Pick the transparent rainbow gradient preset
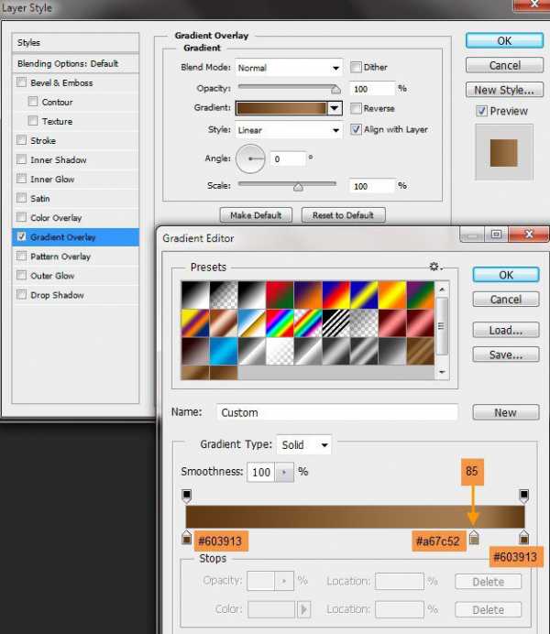This screenshot has height=634, width=550. pyautogui.click(x=308, y=323)
